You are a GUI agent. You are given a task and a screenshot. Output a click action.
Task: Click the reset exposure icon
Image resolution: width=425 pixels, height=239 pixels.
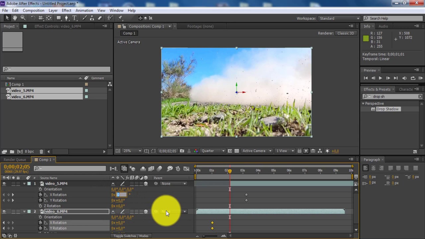327,151
